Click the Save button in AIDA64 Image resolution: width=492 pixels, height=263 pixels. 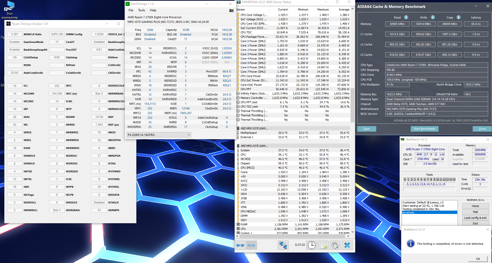point(366,129)
